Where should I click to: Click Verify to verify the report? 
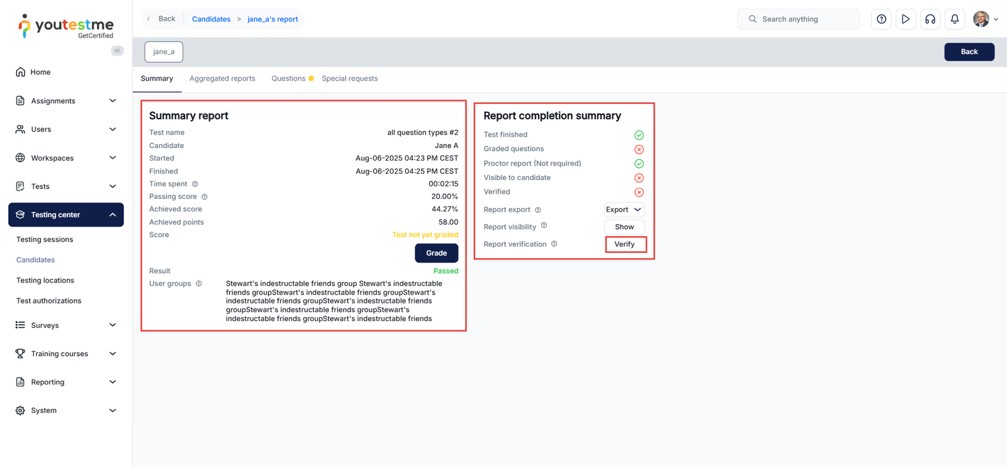point(625,244)
